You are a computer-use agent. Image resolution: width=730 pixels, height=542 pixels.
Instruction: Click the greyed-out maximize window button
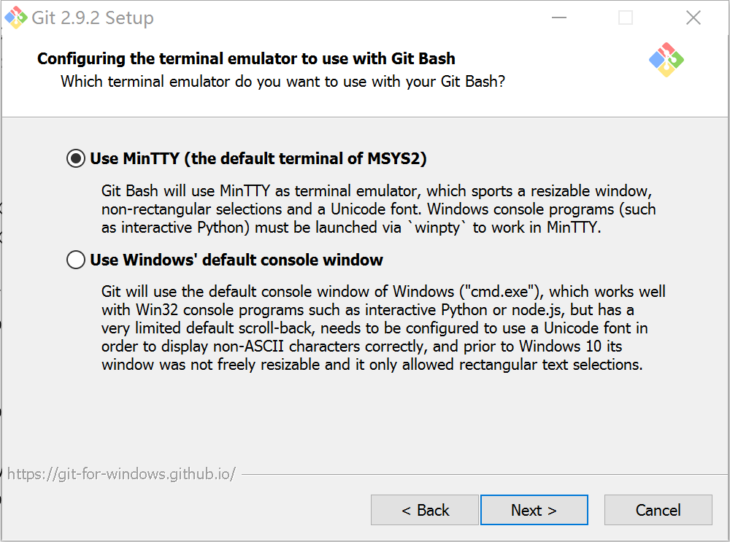626,18
